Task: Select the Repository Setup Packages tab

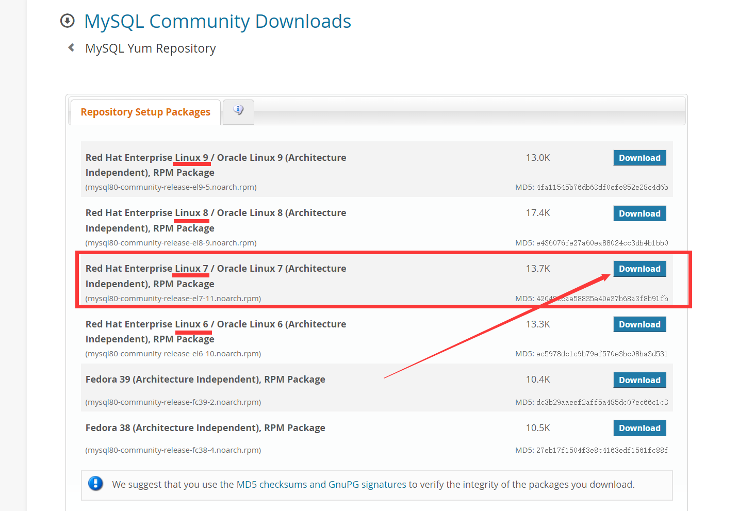Action: pos(145,112)
